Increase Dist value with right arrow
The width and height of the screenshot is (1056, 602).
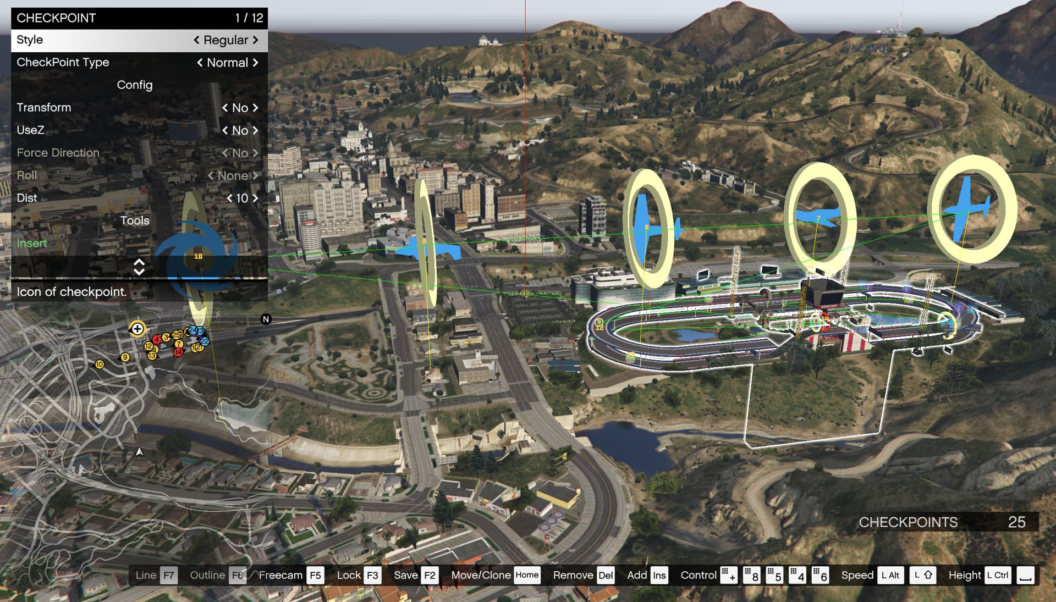(255, 198)
